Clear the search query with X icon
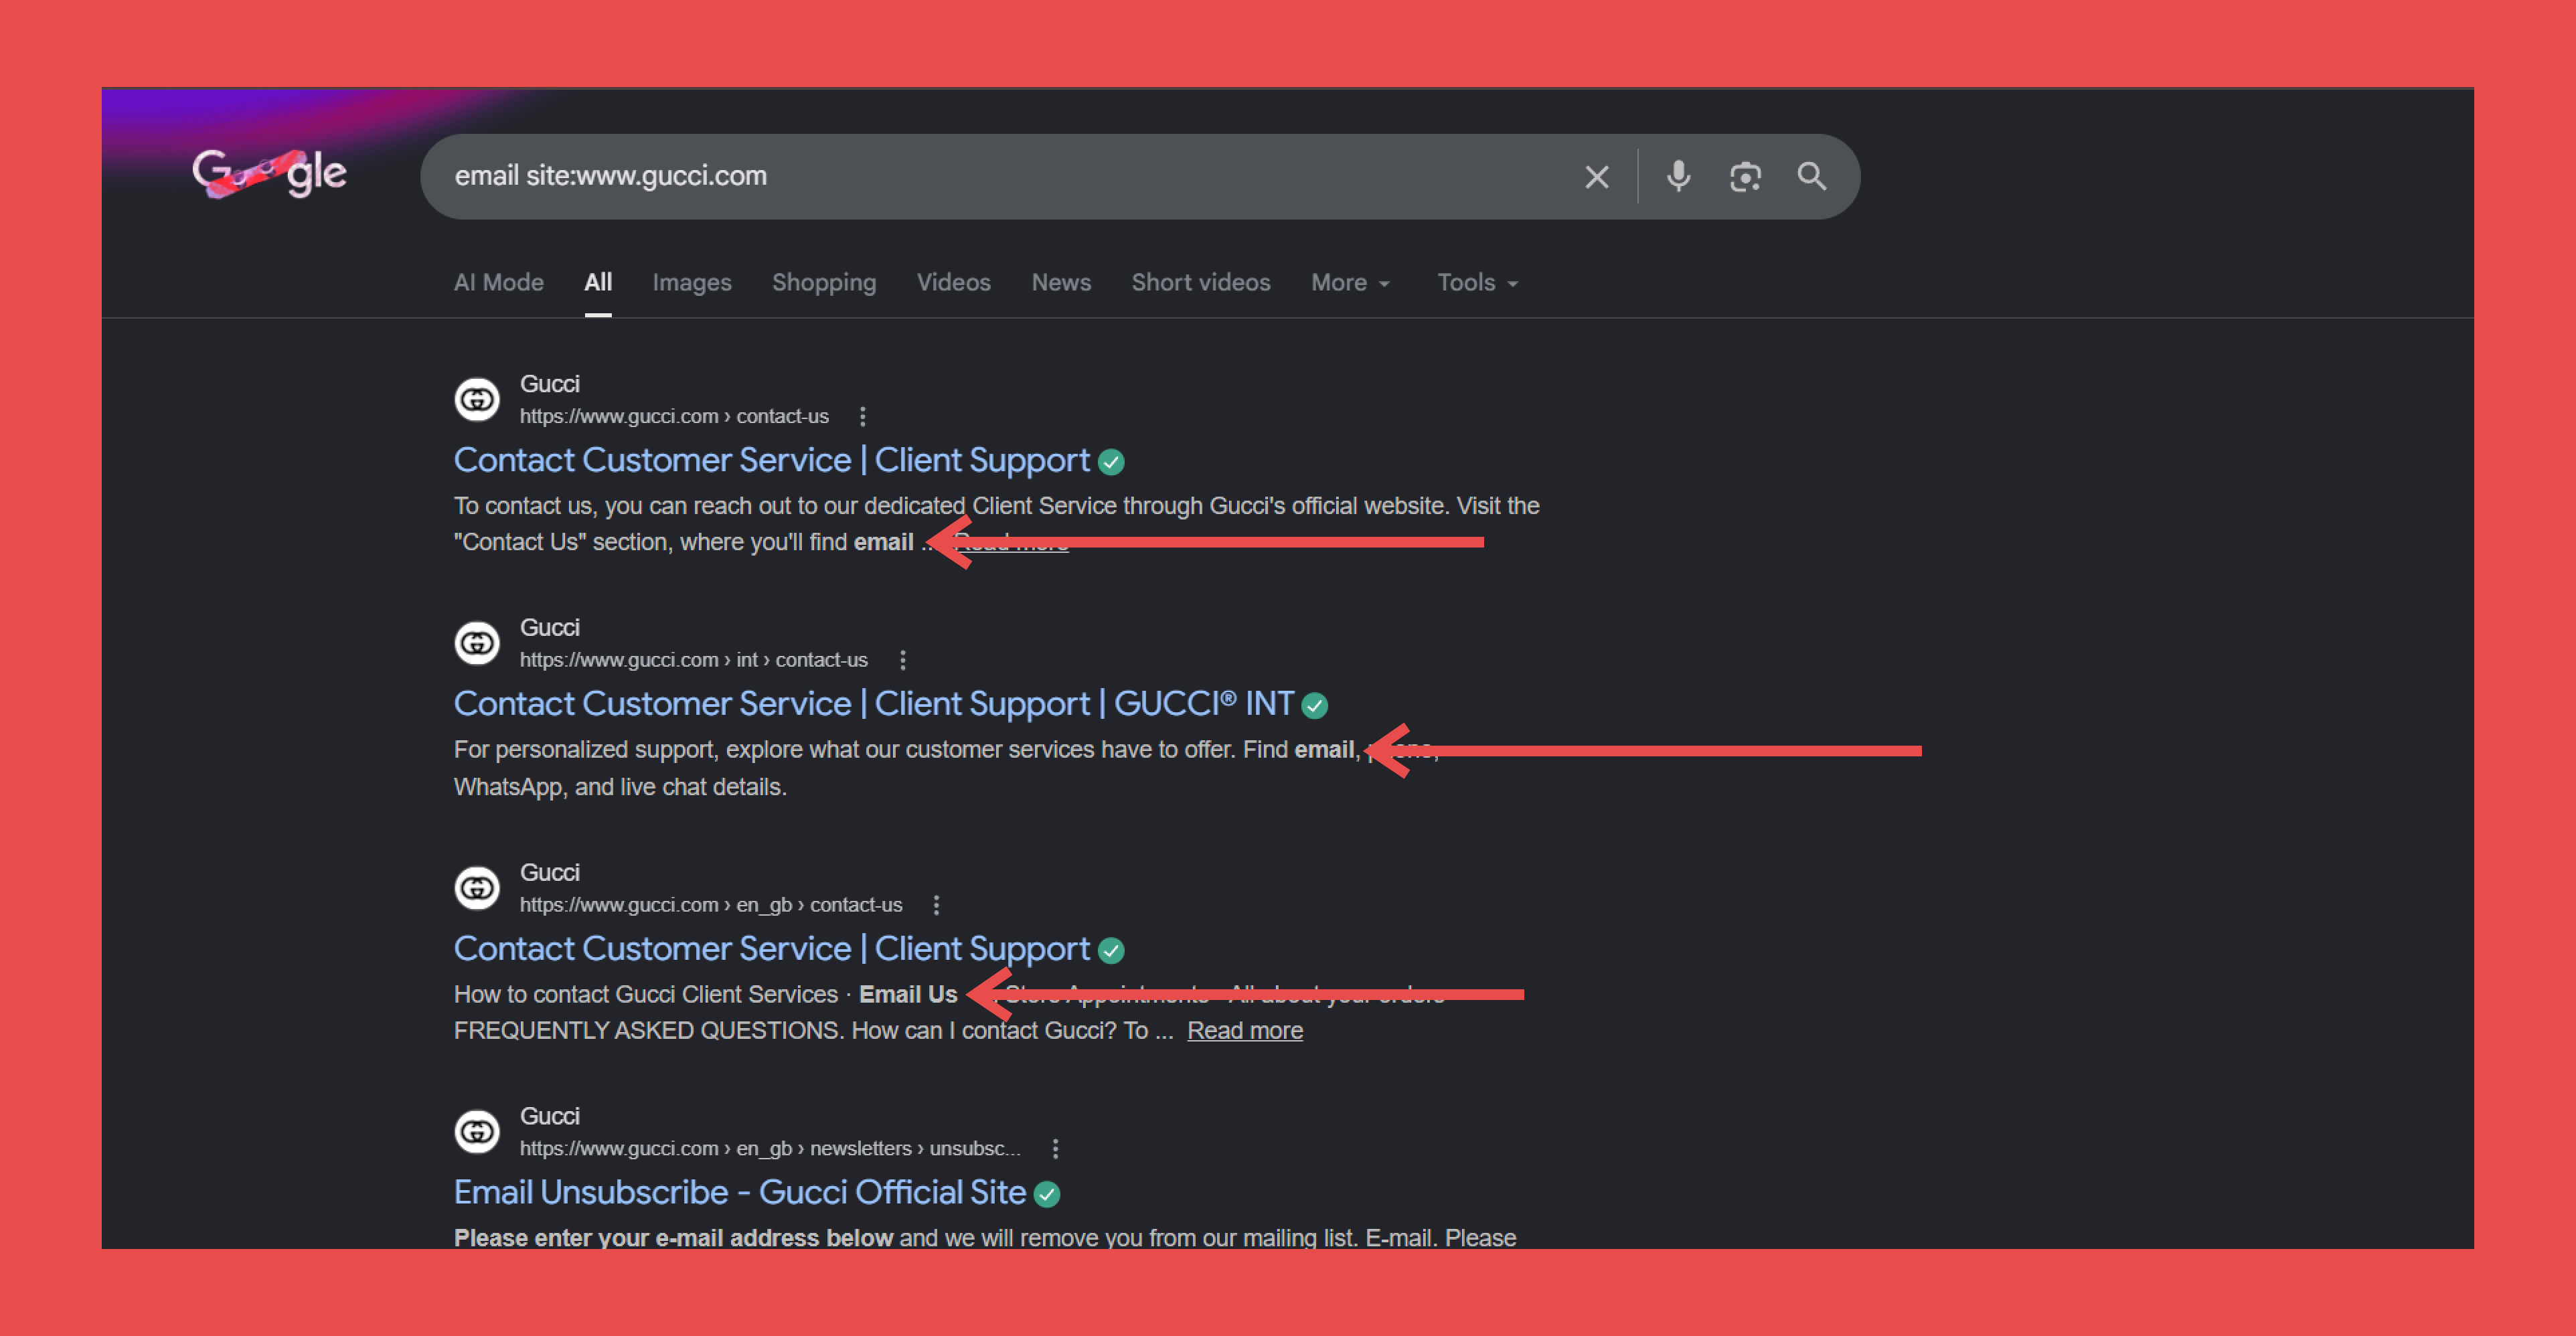The height and width of the screenshot is (1336, 2576). (1596, 177)
